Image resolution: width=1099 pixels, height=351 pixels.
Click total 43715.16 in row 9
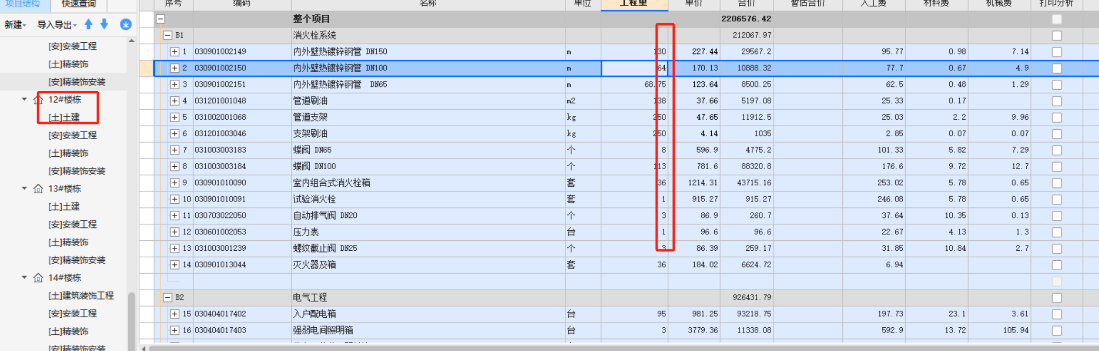coord(753,183)
